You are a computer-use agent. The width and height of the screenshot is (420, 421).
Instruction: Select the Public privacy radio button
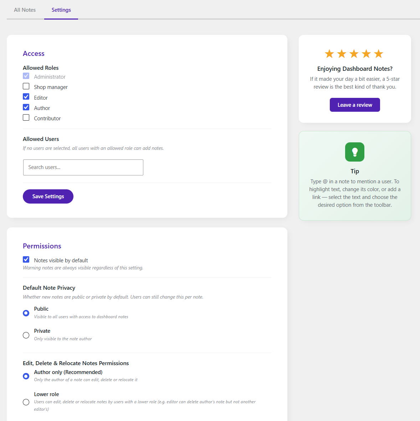coord(26,313)
